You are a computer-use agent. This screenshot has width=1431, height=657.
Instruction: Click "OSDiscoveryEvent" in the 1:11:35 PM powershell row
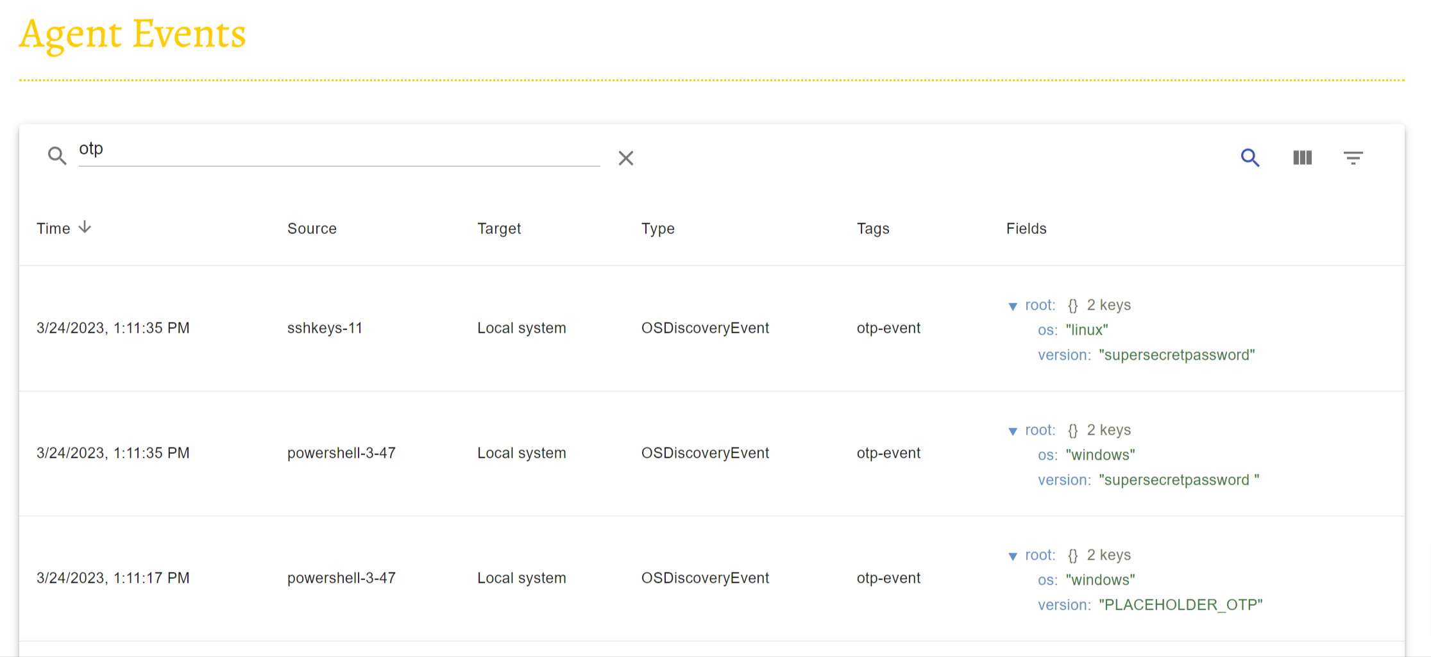point(705,453)
